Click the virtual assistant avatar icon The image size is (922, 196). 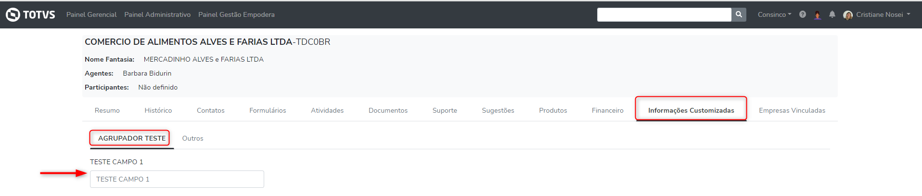point(818,15)
